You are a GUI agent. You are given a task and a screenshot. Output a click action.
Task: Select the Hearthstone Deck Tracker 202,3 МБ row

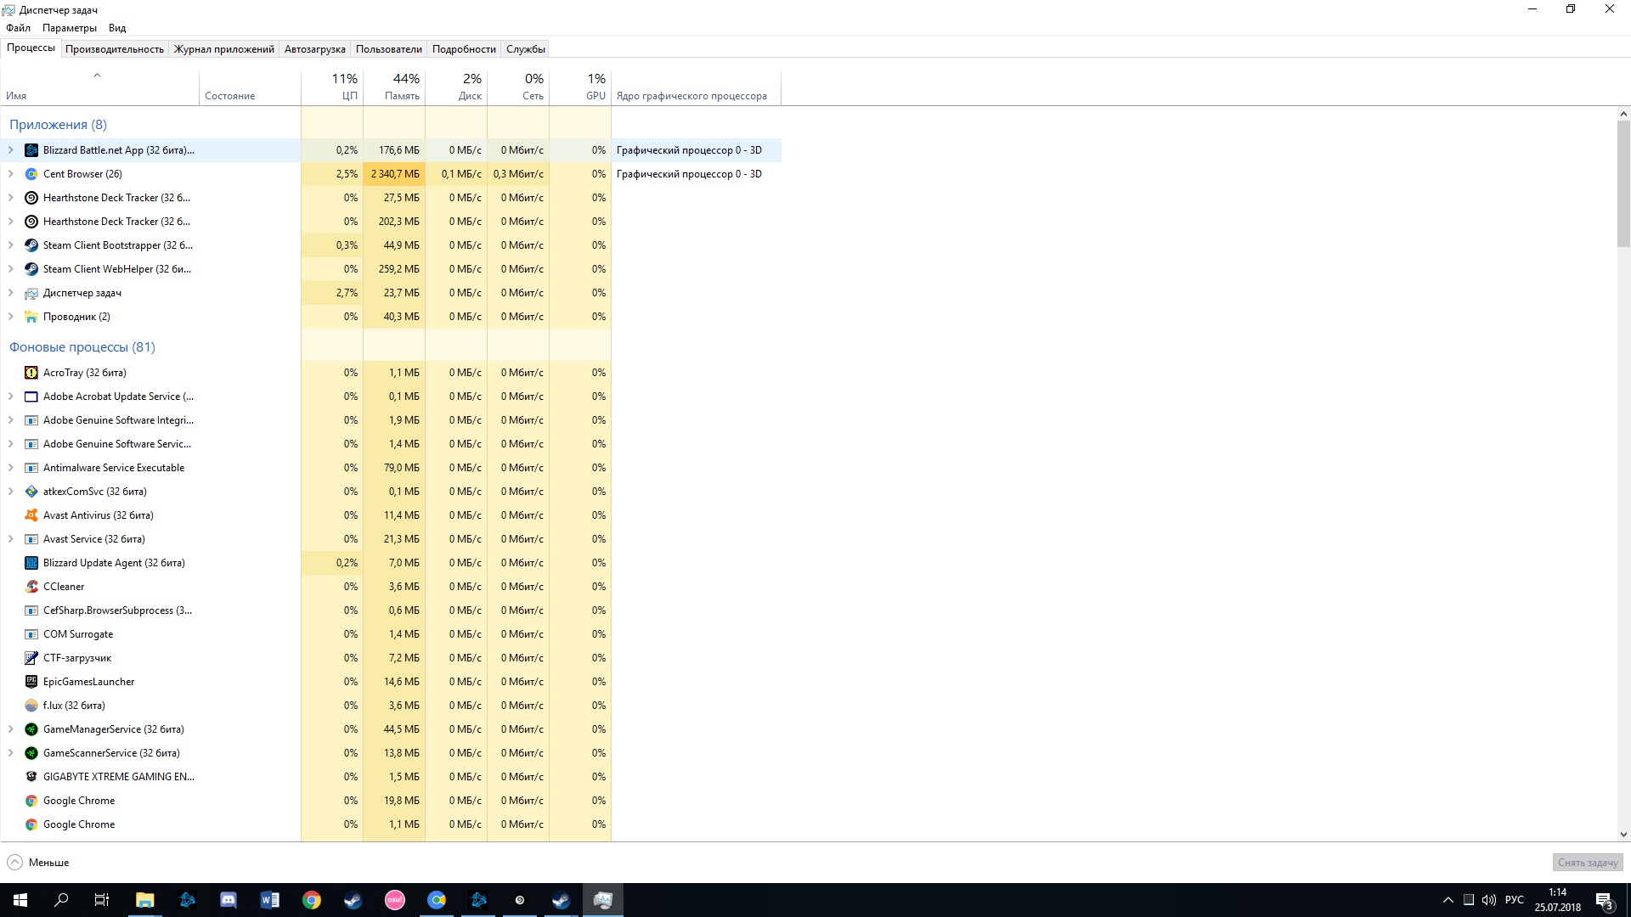point(116,222)
